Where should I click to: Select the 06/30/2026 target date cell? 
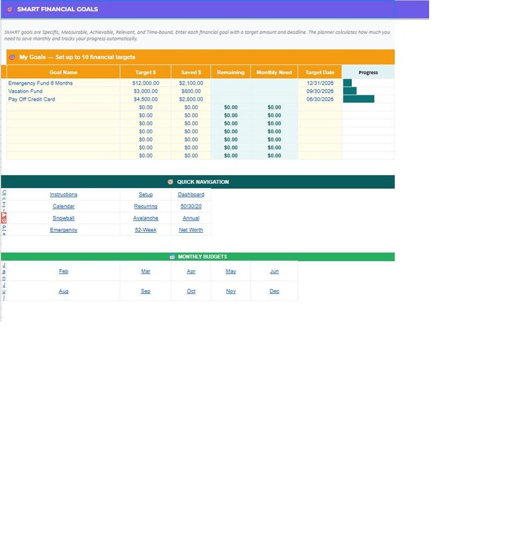[320, 99]
